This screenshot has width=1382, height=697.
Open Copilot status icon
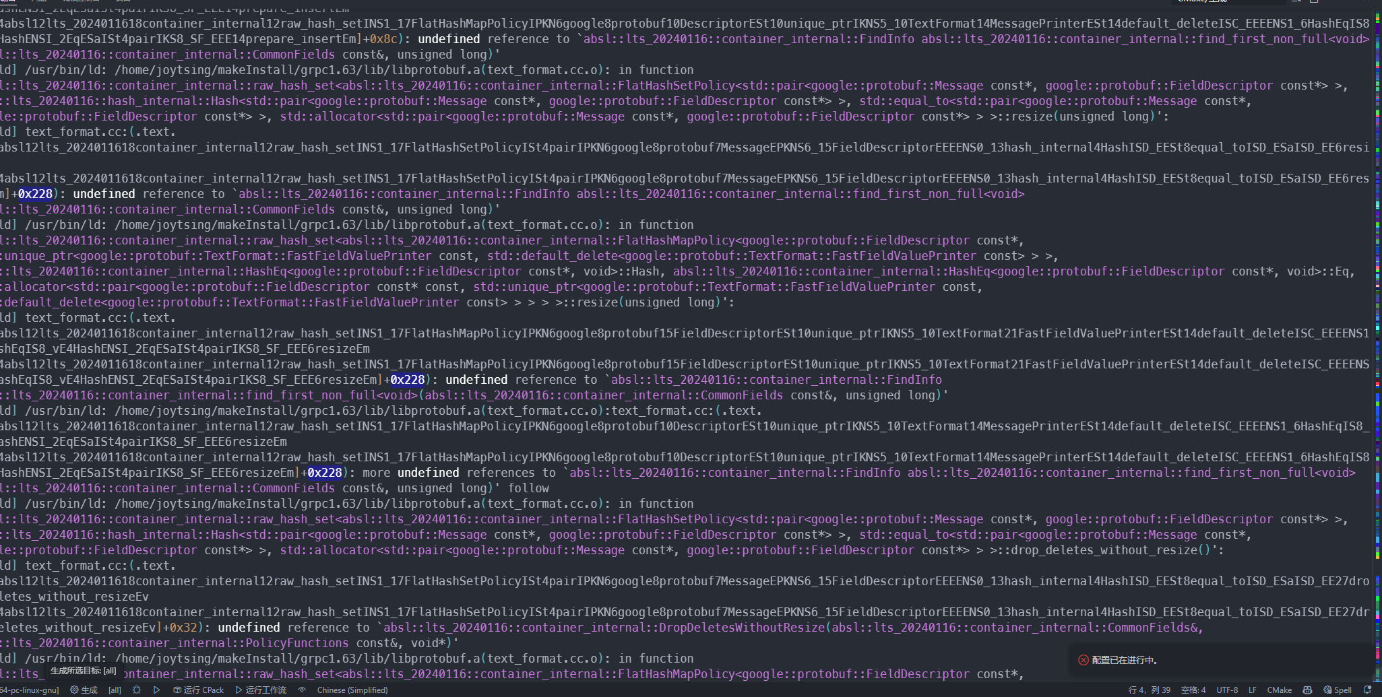click(x=1307, y=690)
